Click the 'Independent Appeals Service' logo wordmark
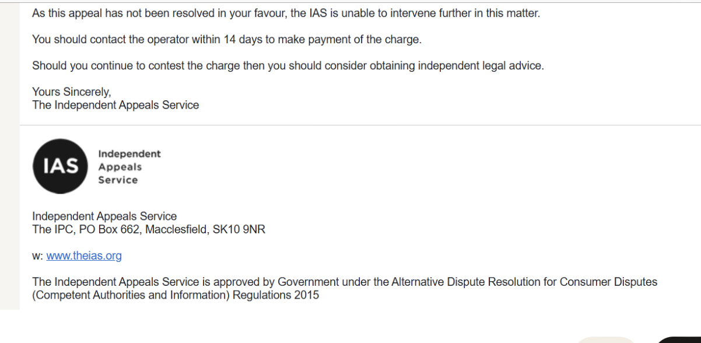This screenshot has height=343, width=701. point(129,167)
